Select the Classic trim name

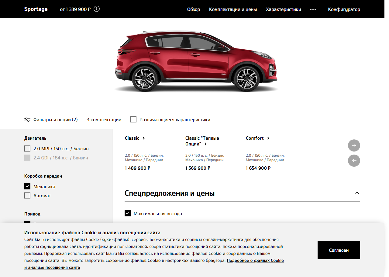coord(132,138)
